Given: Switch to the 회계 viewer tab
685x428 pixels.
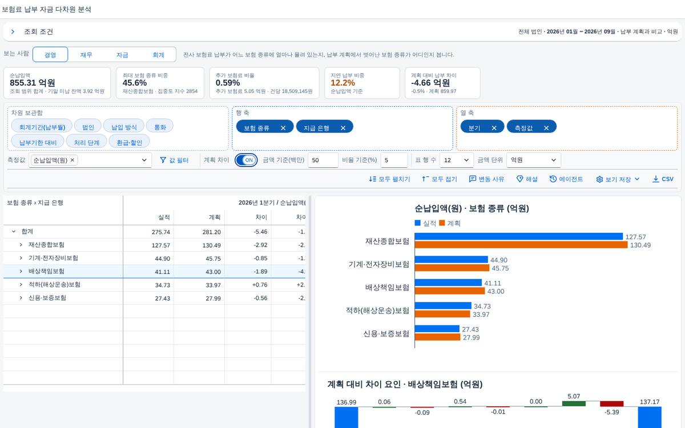Looking at the screenshot, I should (158, 55).
